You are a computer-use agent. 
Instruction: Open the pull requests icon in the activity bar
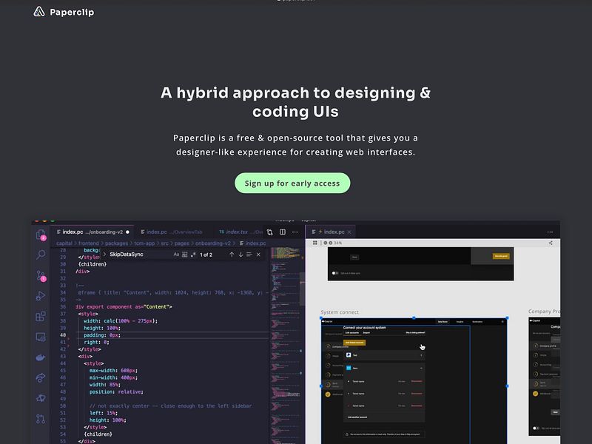click(41, 419)
